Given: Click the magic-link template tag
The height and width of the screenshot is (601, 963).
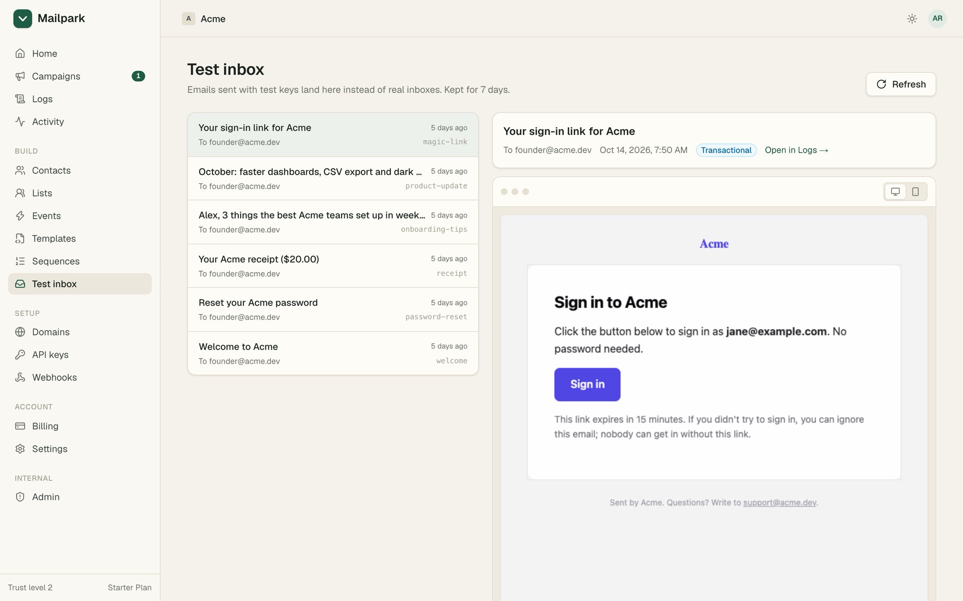Looking at the screenshot, I should (x=445, y=142).
